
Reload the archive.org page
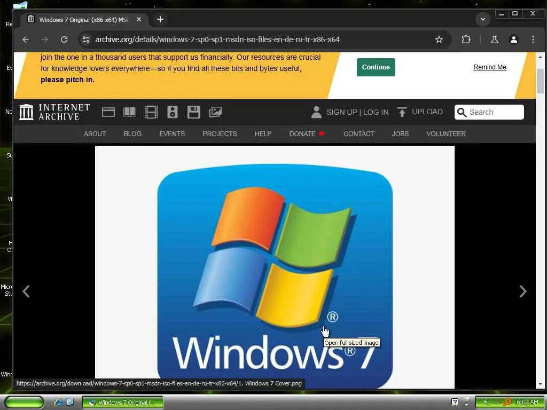pos(64,40)
